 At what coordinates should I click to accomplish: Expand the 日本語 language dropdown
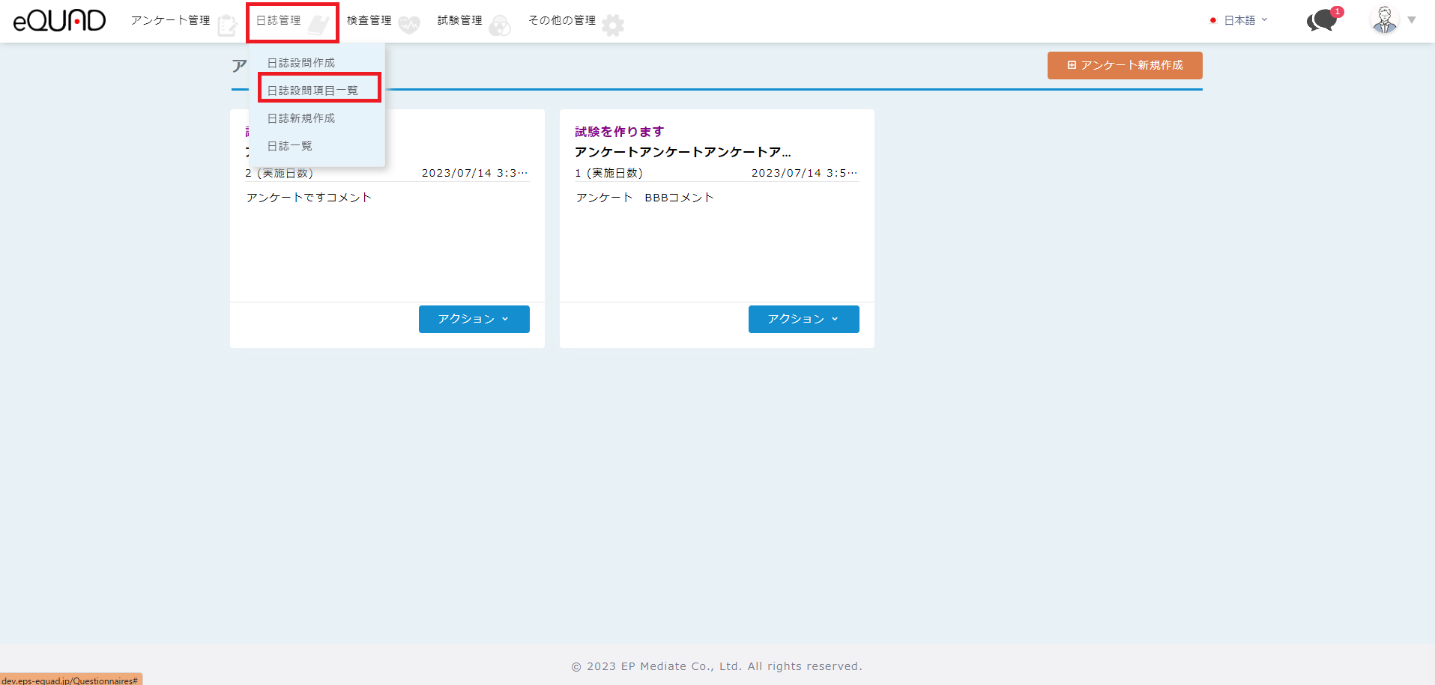tap(1239, 20)
